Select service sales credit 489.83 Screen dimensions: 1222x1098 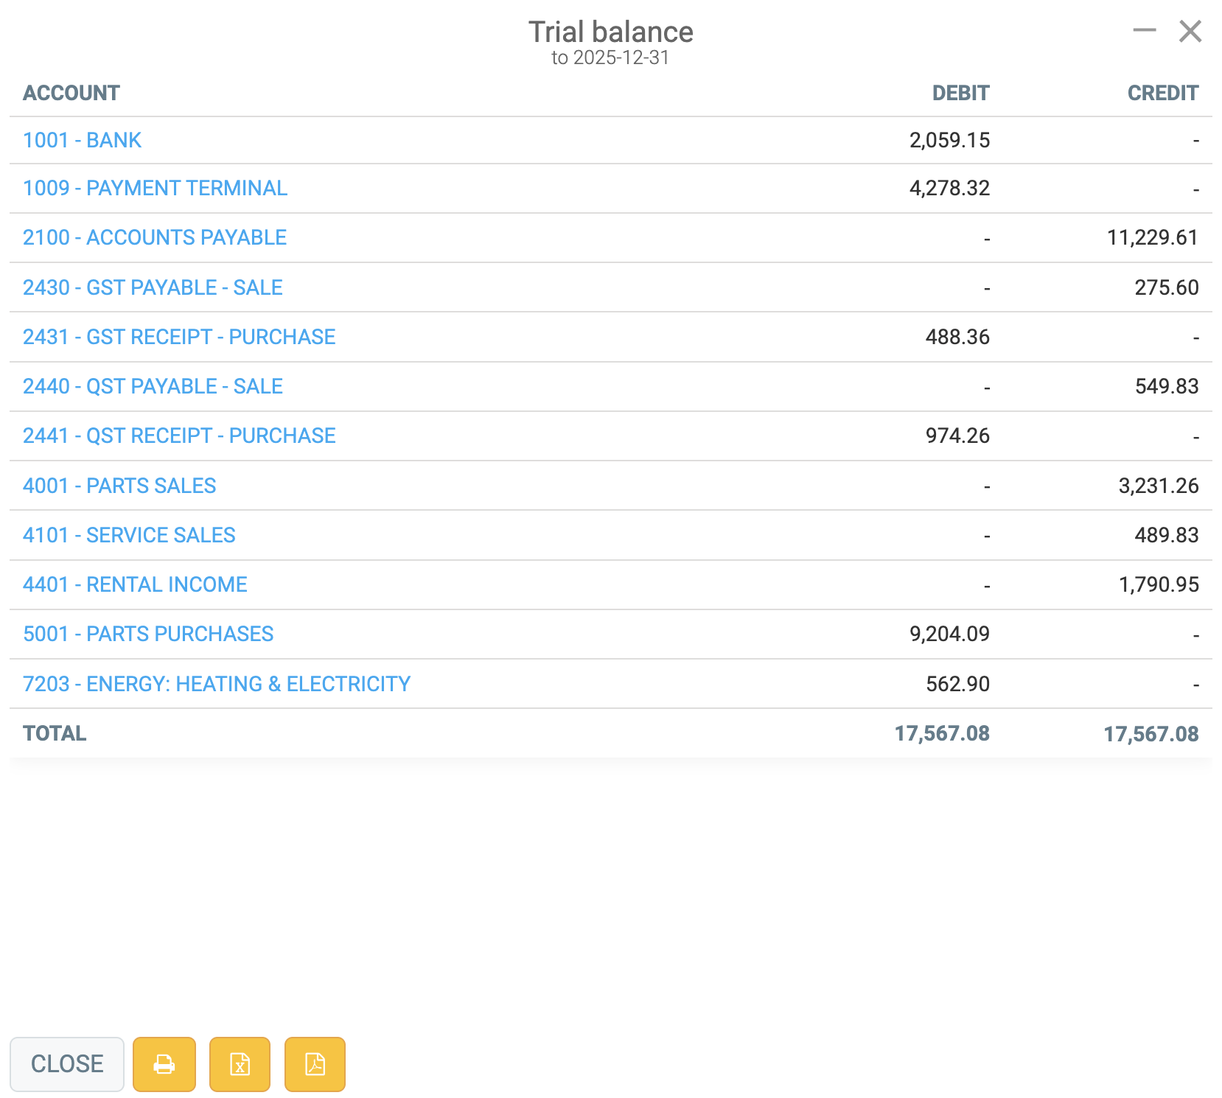tap(1167, 535)
